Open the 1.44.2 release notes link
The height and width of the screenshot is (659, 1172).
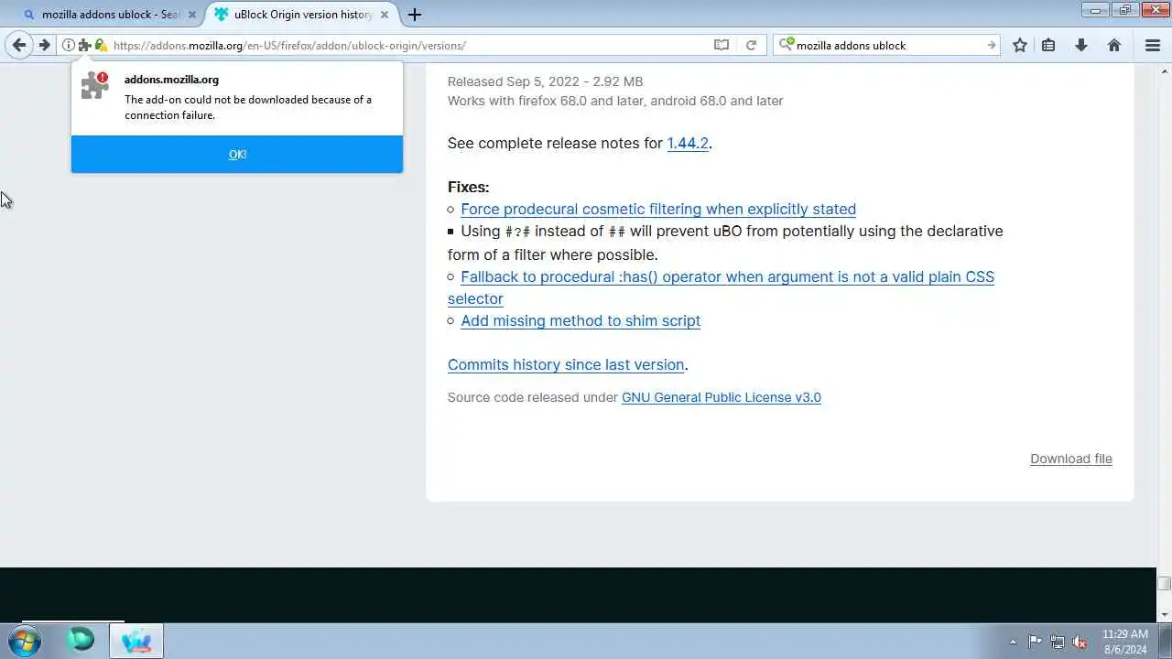688,143
